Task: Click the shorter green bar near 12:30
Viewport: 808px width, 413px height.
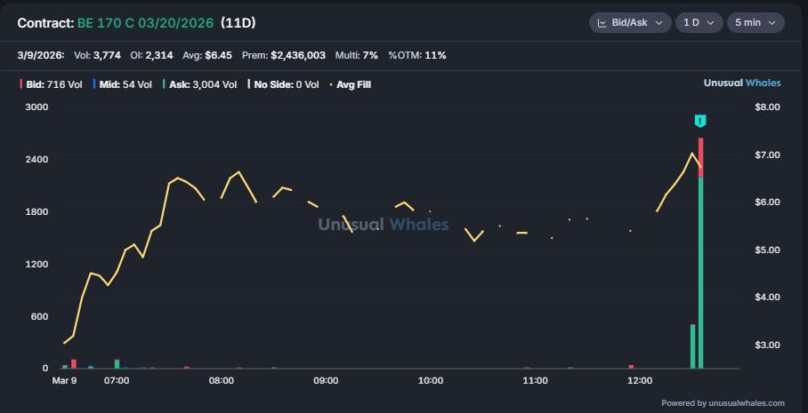Action: [692, 346]
